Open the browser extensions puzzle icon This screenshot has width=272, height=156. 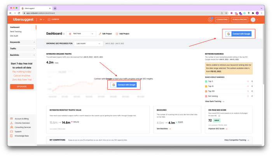(253, 13)
